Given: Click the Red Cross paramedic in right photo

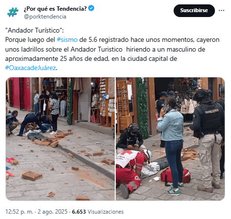Looking at the screenshot, I should point(132,172).
